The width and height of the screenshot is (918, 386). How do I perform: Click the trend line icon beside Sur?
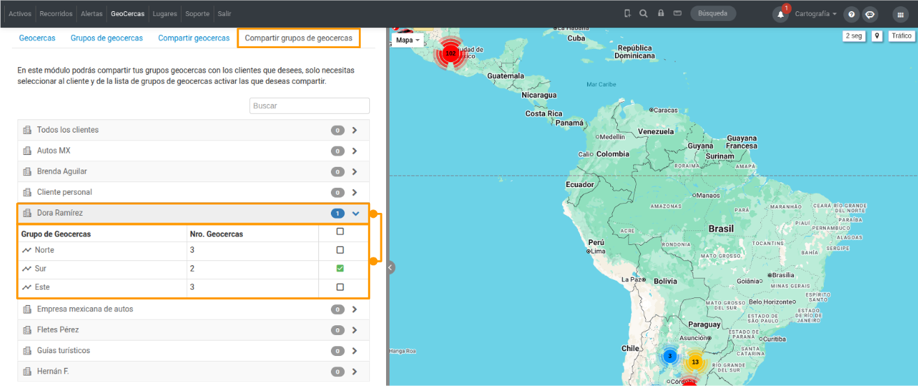27,269
